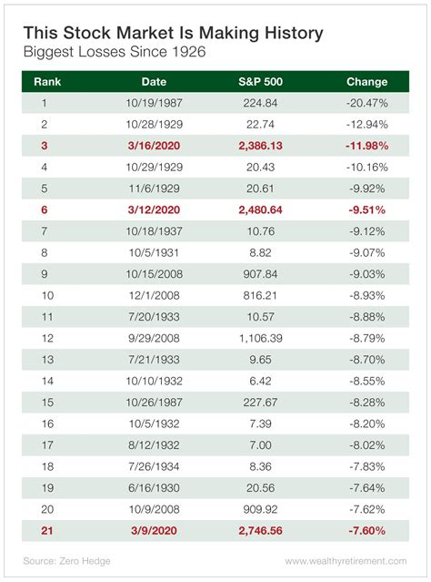Click the title This Stock Market Is Making History
This screenshot has height=582, width=431.
[x=173, y=33]
